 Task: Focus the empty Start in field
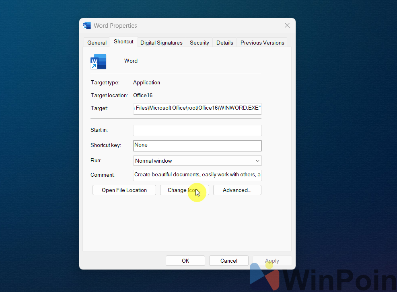(197, 131)
